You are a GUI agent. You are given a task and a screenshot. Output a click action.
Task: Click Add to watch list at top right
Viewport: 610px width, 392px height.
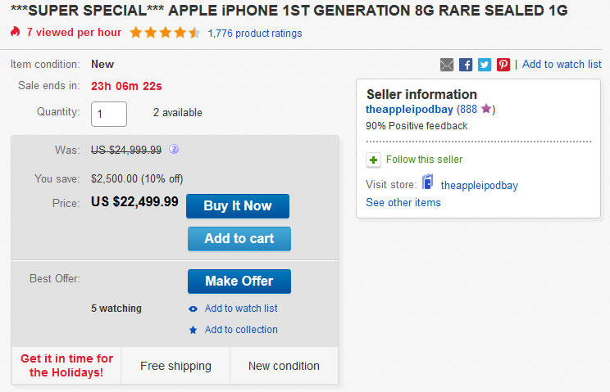point(562,65)
